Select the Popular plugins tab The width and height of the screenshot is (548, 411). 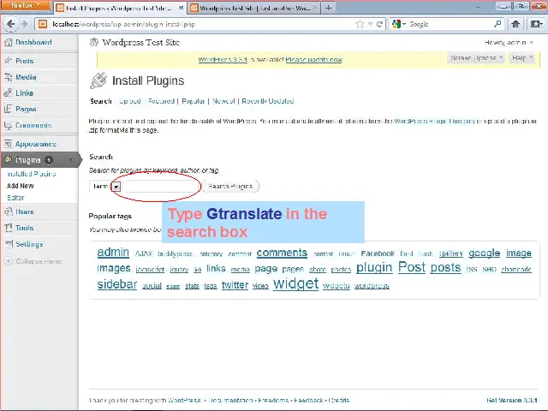[x=193, y=101]
